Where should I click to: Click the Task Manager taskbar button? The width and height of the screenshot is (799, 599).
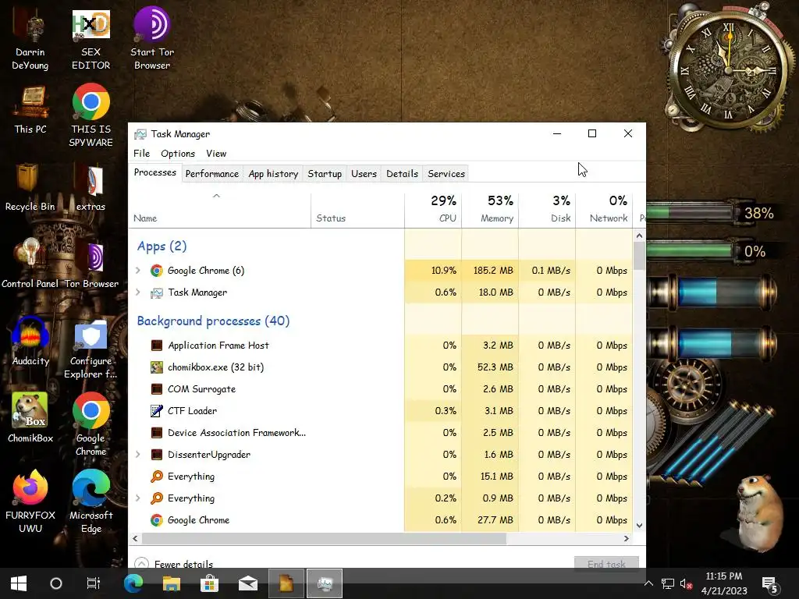click(325, 583)
